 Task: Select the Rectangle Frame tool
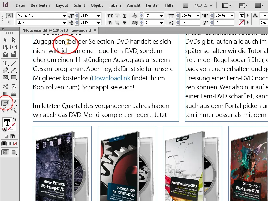(5, 77)
